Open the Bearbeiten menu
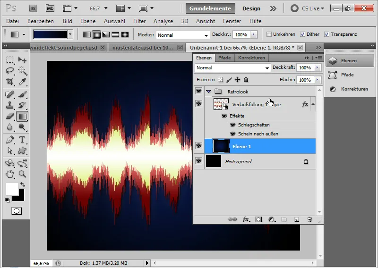This screenshot has height=268, width=378. pyautogui.click(x=41, y=21)
